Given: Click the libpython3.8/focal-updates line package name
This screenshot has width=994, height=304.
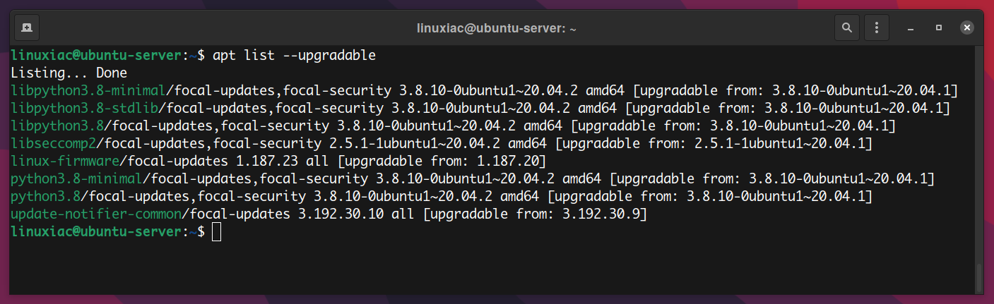Looking at the screenshot, I should tap(57, 126).
